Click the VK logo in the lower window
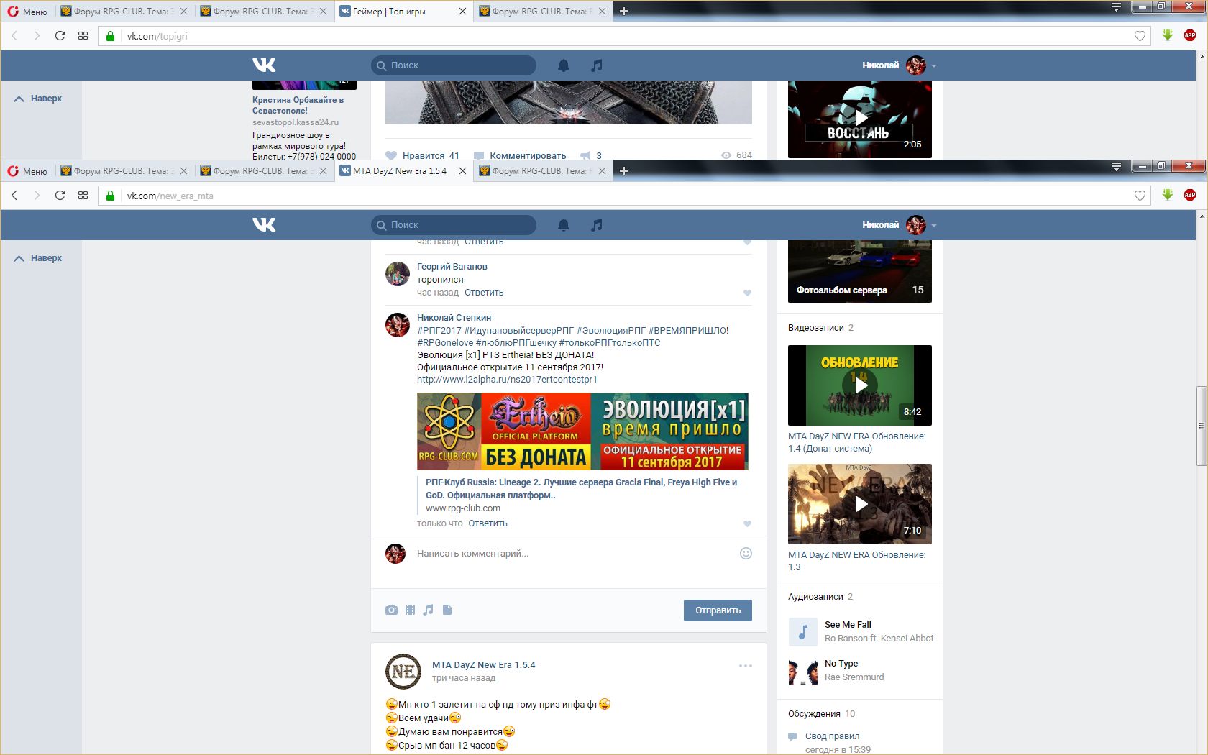Image resolution: width=1208 pixels, height=755 pixels. click(x=264, y=225)
